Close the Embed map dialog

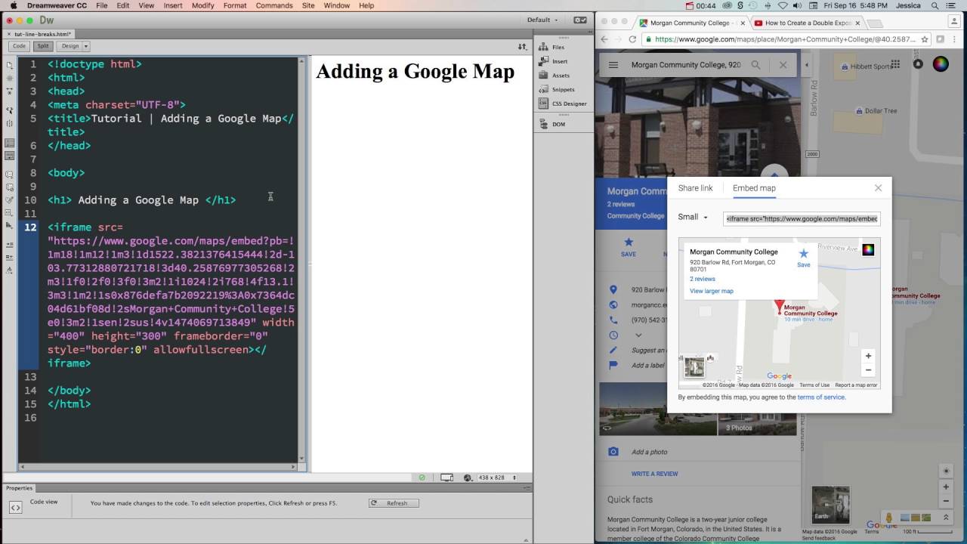tap(878, 188)
